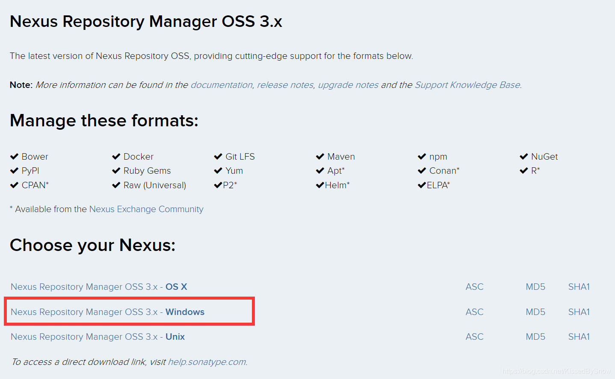This screenshot has height=379, width=615.
Task: Click the checkmark icon beside Maven
Action: 320,157
